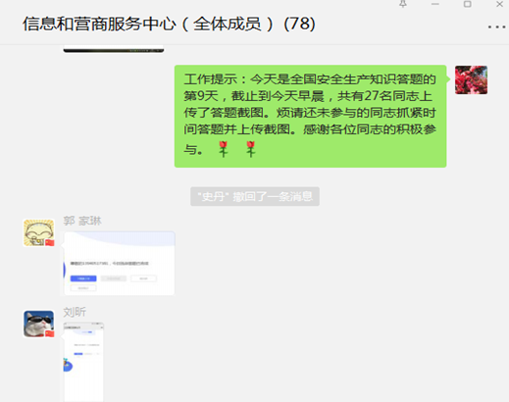Click the partial image at the chat top
The height and width of the screenshot is (402, 509).
tap(114, 49)
